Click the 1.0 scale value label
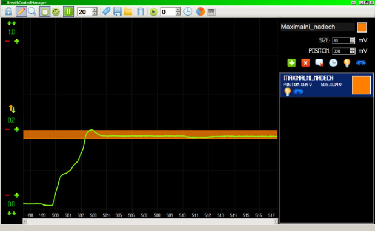375x231 pixels. tap(12, 32)
